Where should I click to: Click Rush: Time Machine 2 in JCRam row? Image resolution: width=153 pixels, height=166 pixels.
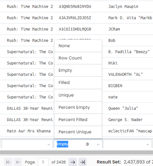point(30,29)
